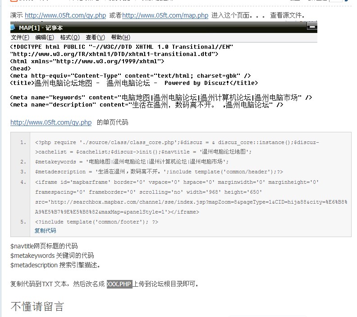Open the 帮助(H) menu in Notepad
This screenshot has height=317, width=357.
(121, 37)
